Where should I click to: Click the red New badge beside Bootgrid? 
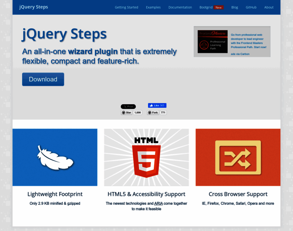pyautogui.click(x=219, y=7)
